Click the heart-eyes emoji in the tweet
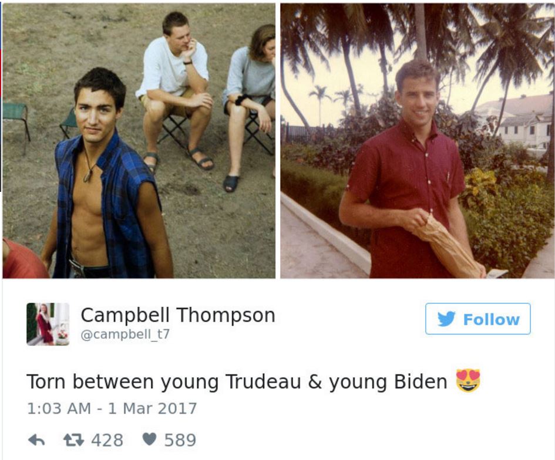 pyautogui.click(x=468, y=381)
